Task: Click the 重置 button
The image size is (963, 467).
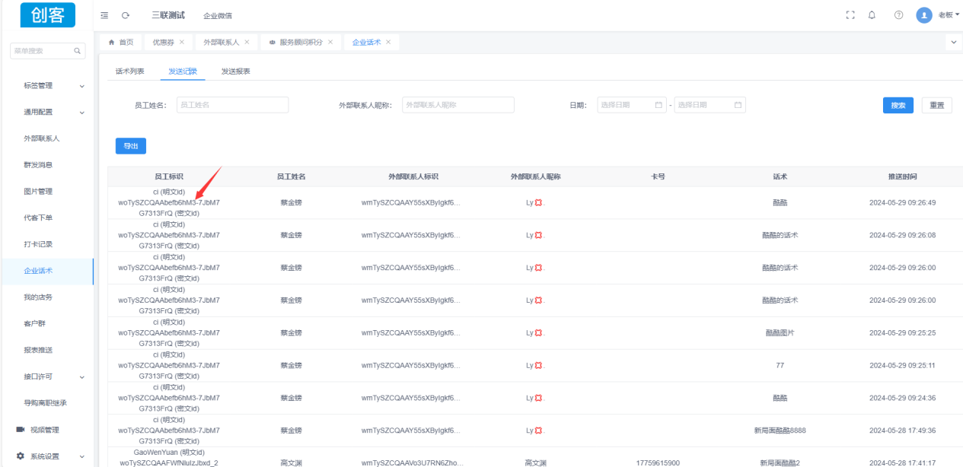Action: [x=936, y=105]
